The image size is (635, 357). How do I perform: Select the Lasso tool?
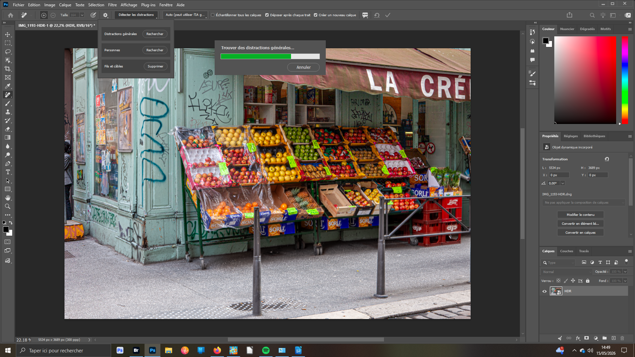pyautogui.click(x=8, y=52)
